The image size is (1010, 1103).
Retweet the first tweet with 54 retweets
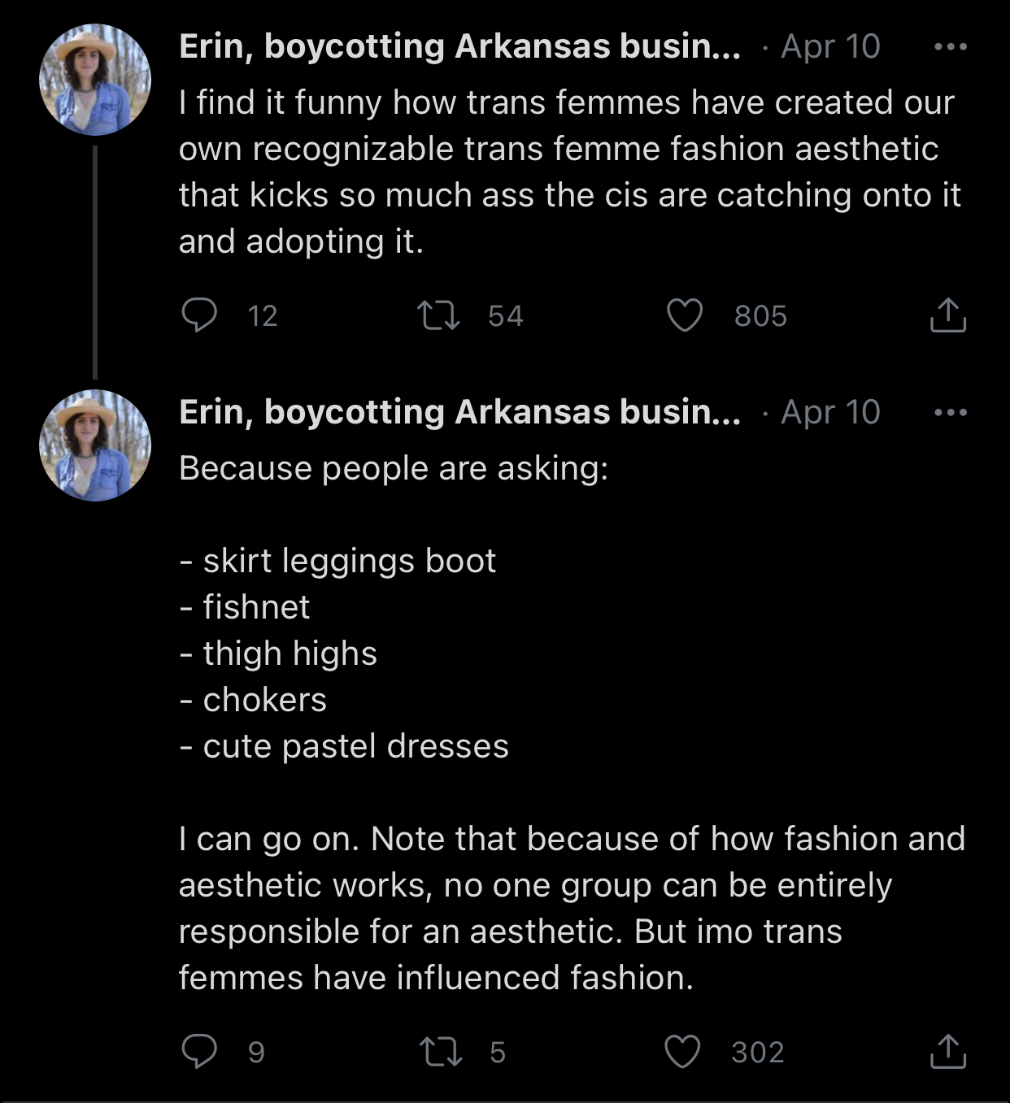(438, 315)
